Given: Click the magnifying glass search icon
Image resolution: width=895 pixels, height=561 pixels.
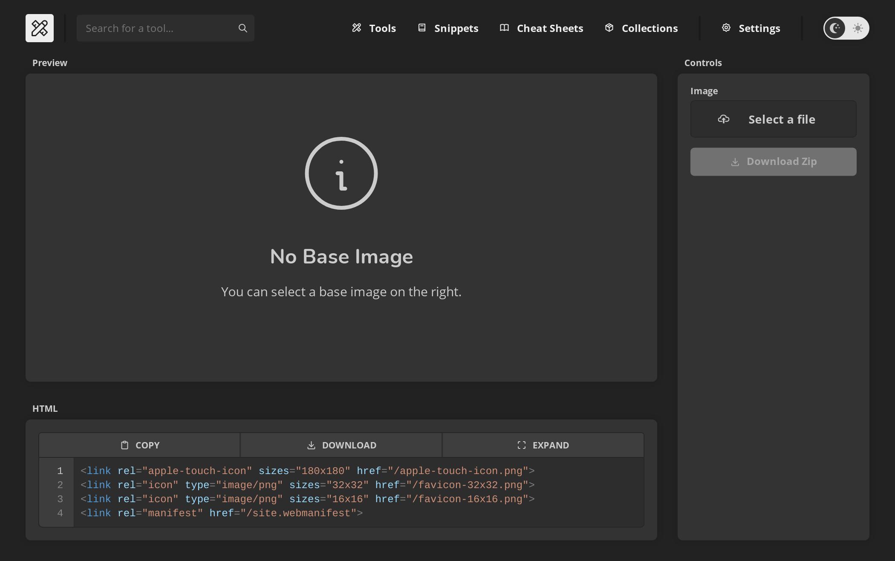Looking at the screenshot, I should click(x=242, y=28).
